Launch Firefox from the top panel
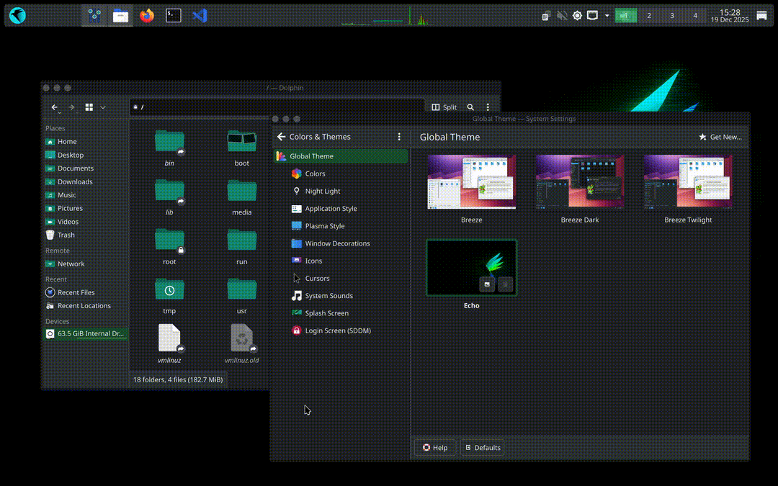The height and width of the screenshot is (486, 778). pos(146,14)
